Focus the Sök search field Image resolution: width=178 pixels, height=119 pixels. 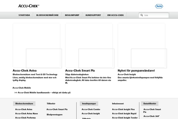click(x=154, y=15)
